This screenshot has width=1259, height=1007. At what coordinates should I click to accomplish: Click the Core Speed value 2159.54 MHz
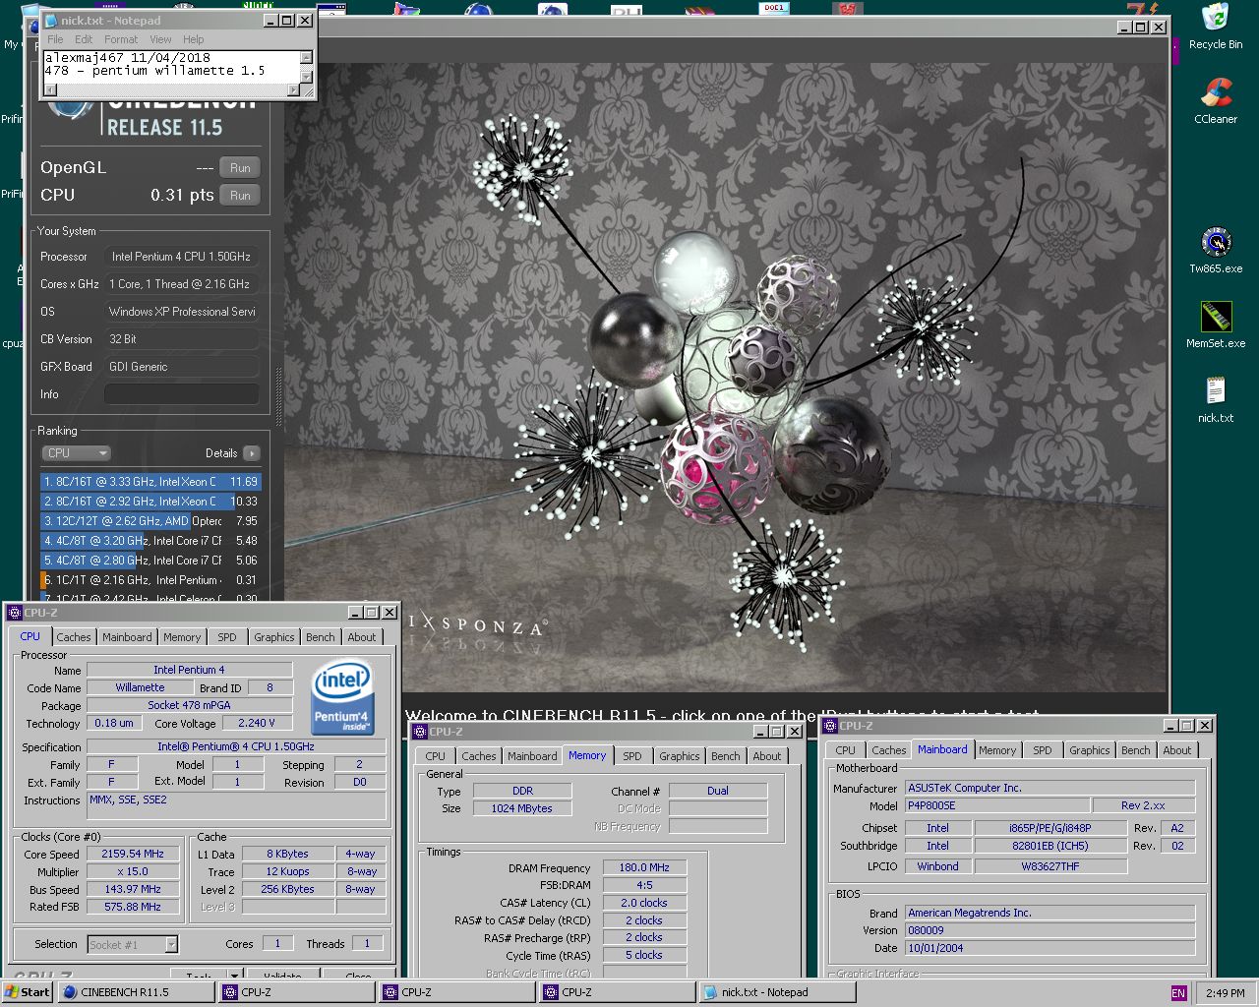coord(133,855)
